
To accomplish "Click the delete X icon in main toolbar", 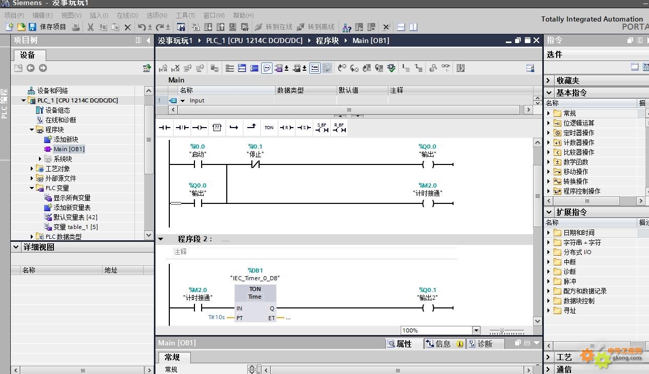I will tap(128, 27).
